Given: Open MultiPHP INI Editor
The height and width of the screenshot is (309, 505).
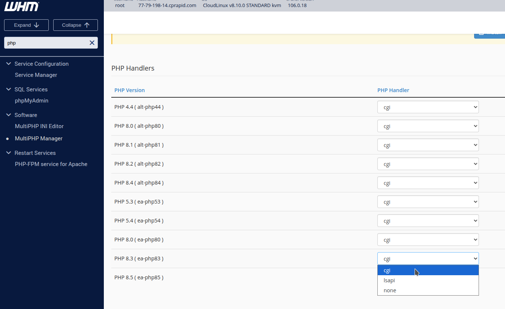Looking at the screenshot, I should pos(39,126).
